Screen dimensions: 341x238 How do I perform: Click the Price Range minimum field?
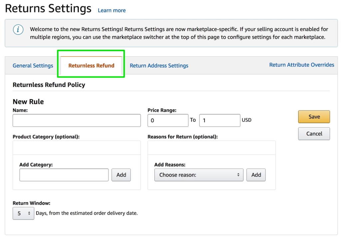(168, 120)
